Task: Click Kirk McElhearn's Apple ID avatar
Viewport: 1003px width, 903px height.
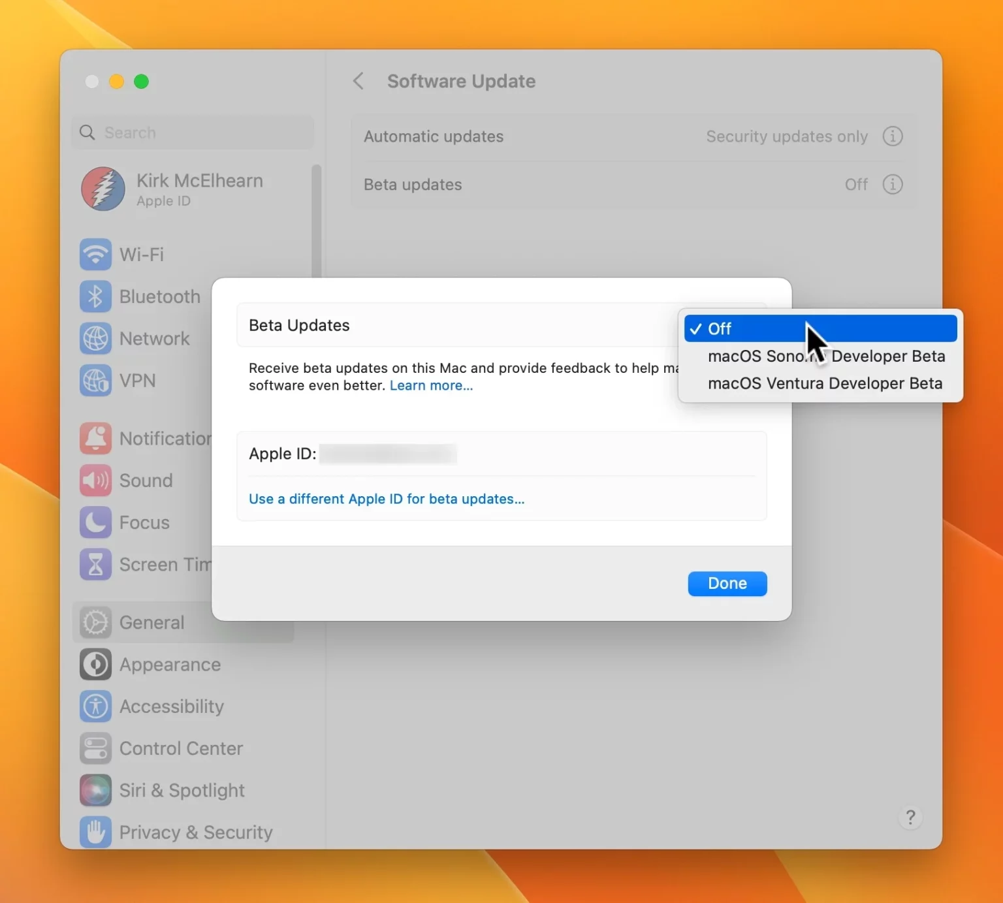Action: click(x=103, y=189)
